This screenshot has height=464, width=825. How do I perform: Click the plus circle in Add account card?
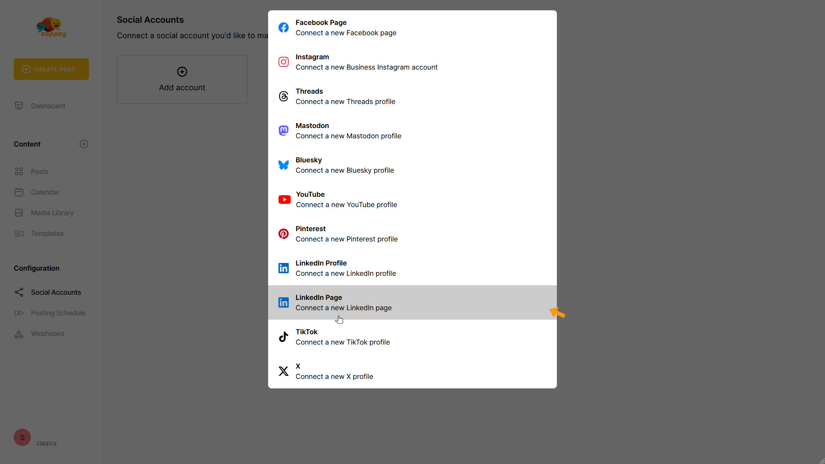182,72
